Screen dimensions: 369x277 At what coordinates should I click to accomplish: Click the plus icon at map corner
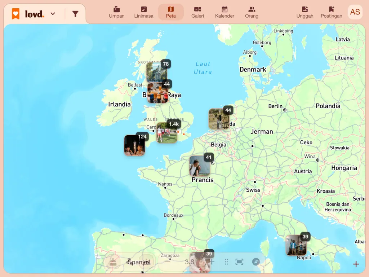click(356, 264)
